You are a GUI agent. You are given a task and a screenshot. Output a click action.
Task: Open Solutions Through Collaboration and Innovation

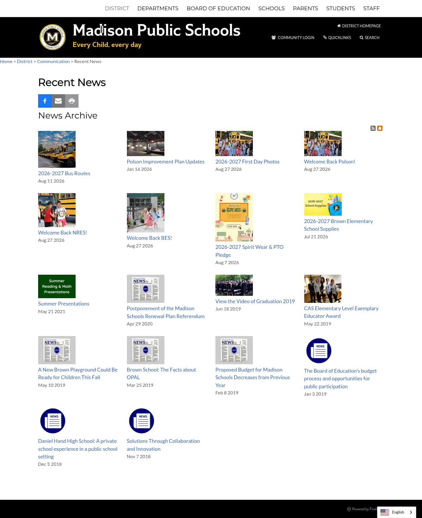(163, 445)
